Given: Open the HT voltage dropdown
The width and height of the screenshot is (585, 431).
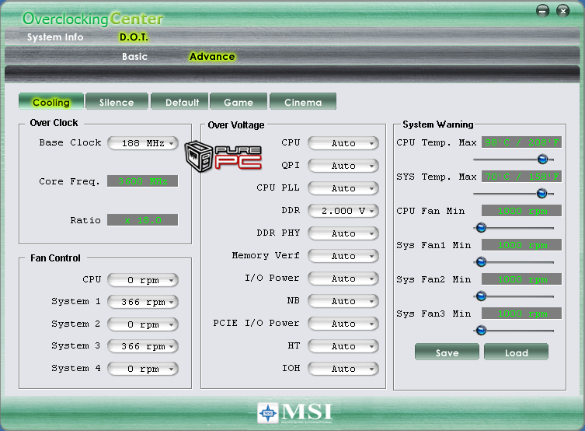Looking at the screenshot, I should [x=343, y=346].
